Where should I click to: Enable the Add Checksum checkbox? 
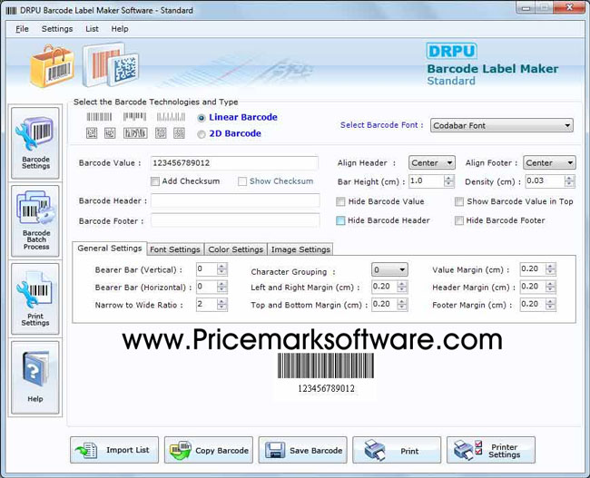[154, 181]
